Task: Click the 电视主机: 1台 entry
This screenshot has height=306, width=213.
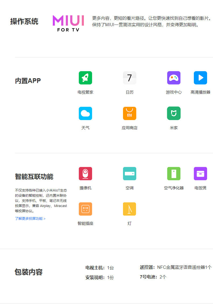Action: click(x=99, y=268)
